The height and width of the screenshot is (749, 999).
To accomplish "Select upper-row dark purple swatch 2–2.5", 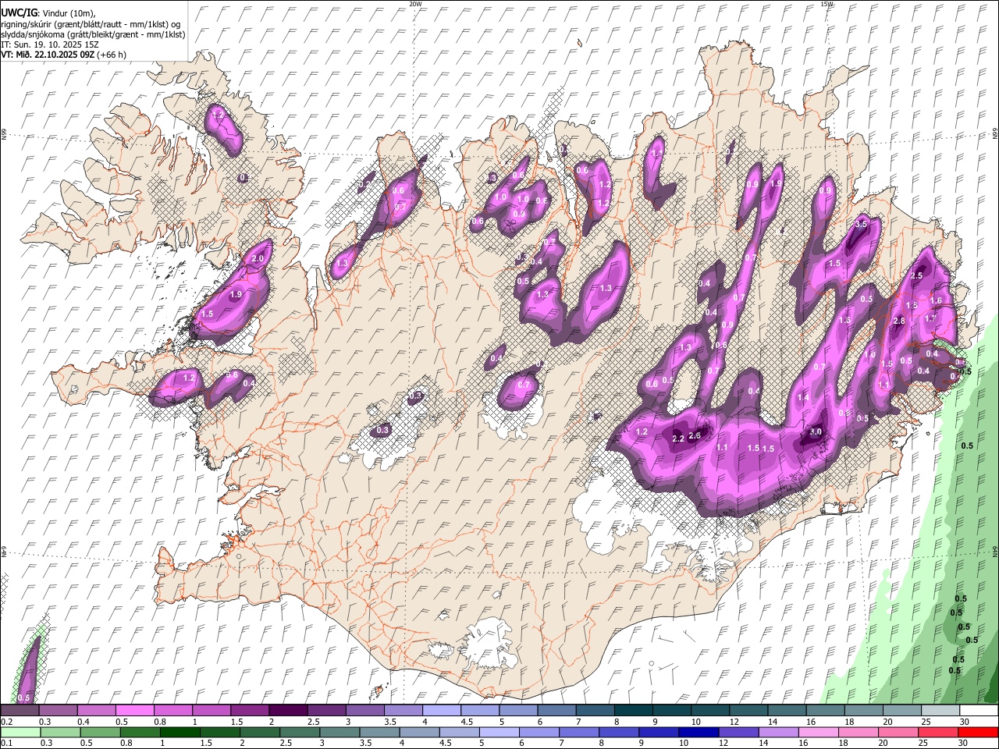I will click(288, 711).
